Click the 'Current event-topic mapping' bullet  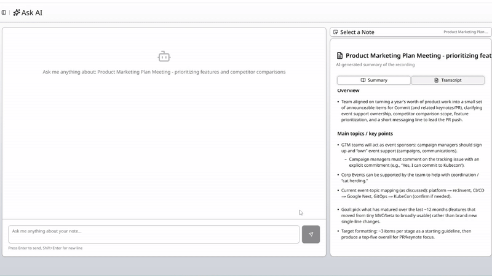pos(412,193)
